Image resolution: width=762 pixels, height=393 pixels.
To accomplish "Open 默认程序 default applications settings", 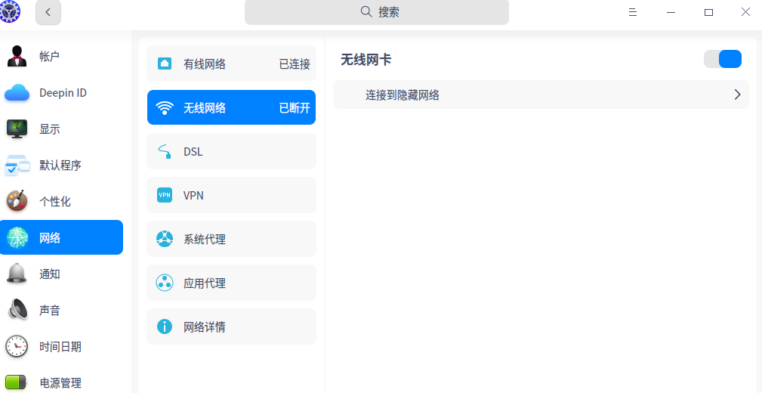I will click(61, 166).
